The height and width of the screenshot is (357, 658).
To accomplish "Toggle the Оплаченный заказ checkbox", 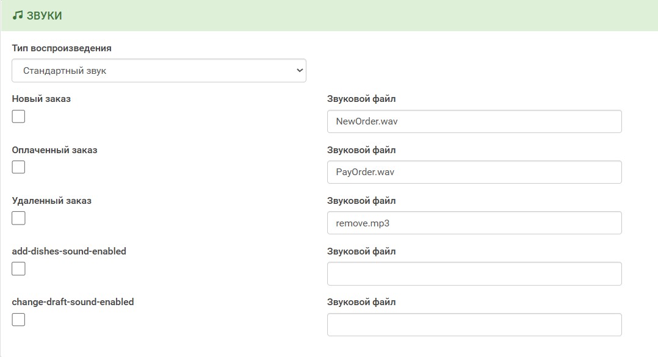I will click(18, 167).
